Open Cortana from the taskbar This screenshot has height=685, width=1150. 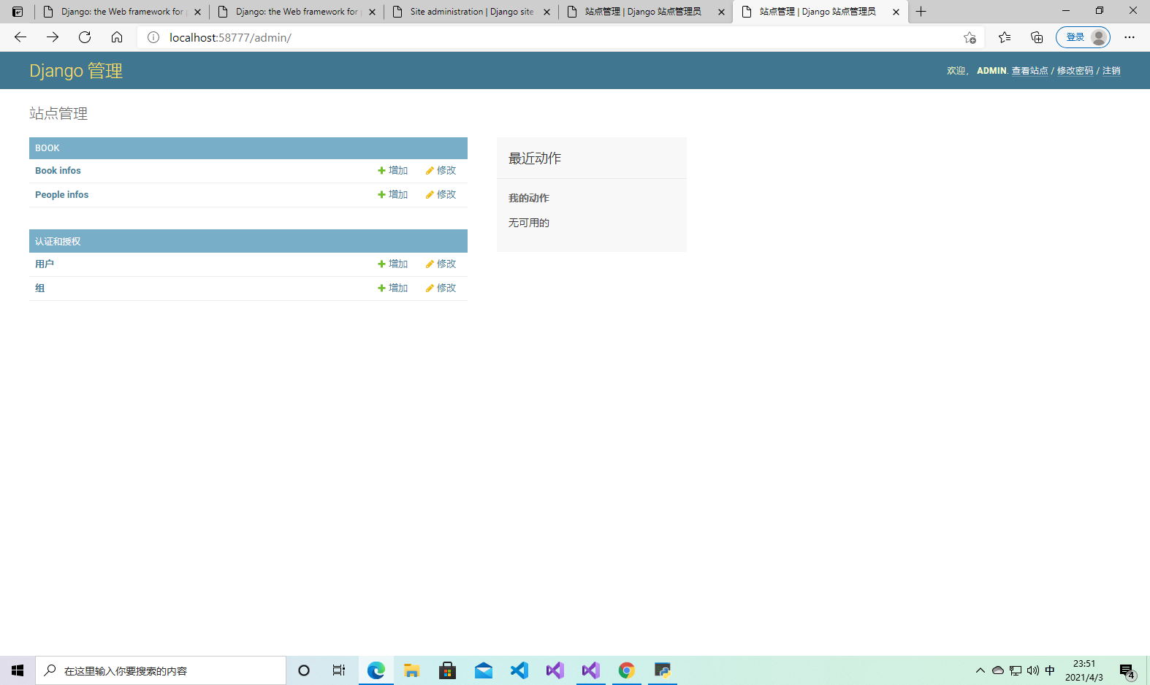pyautogui.click(x=304, y=670)
